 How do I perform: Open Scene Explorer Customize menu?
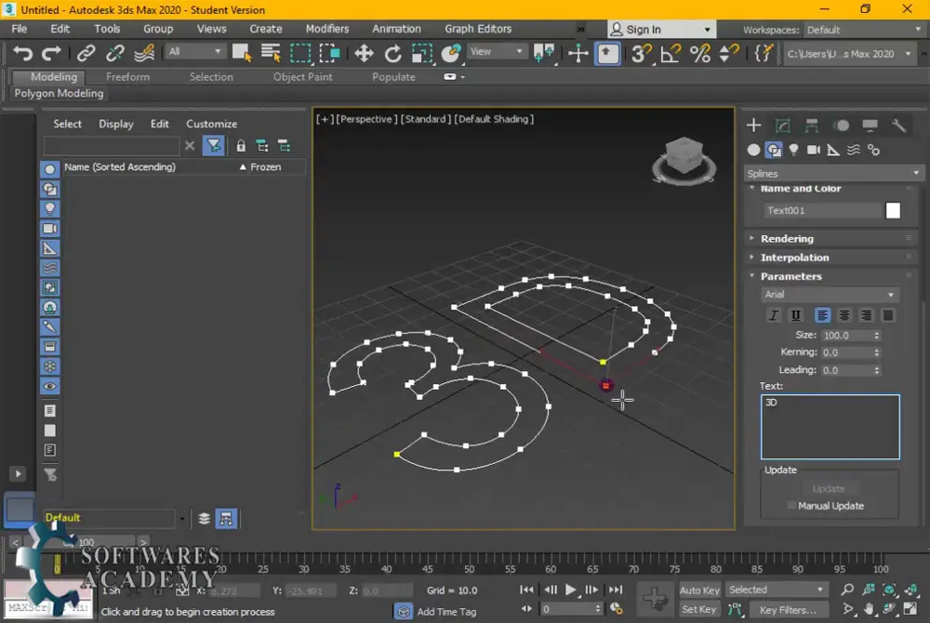point(212,124)
